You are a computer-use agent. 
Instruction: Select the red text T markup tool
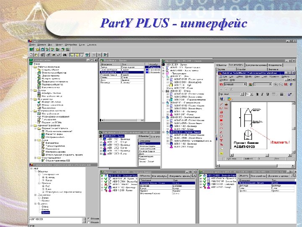click(221, 140)
